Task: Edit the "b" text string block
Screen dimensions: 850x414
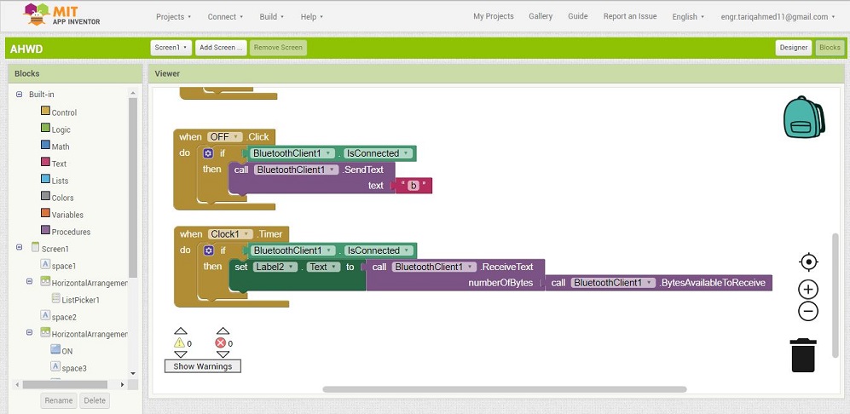Action: point(413,186)
